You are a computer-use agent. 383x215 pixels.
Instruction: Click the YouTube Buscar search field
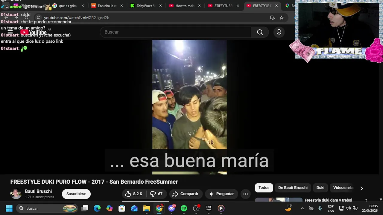click(176, 32)
